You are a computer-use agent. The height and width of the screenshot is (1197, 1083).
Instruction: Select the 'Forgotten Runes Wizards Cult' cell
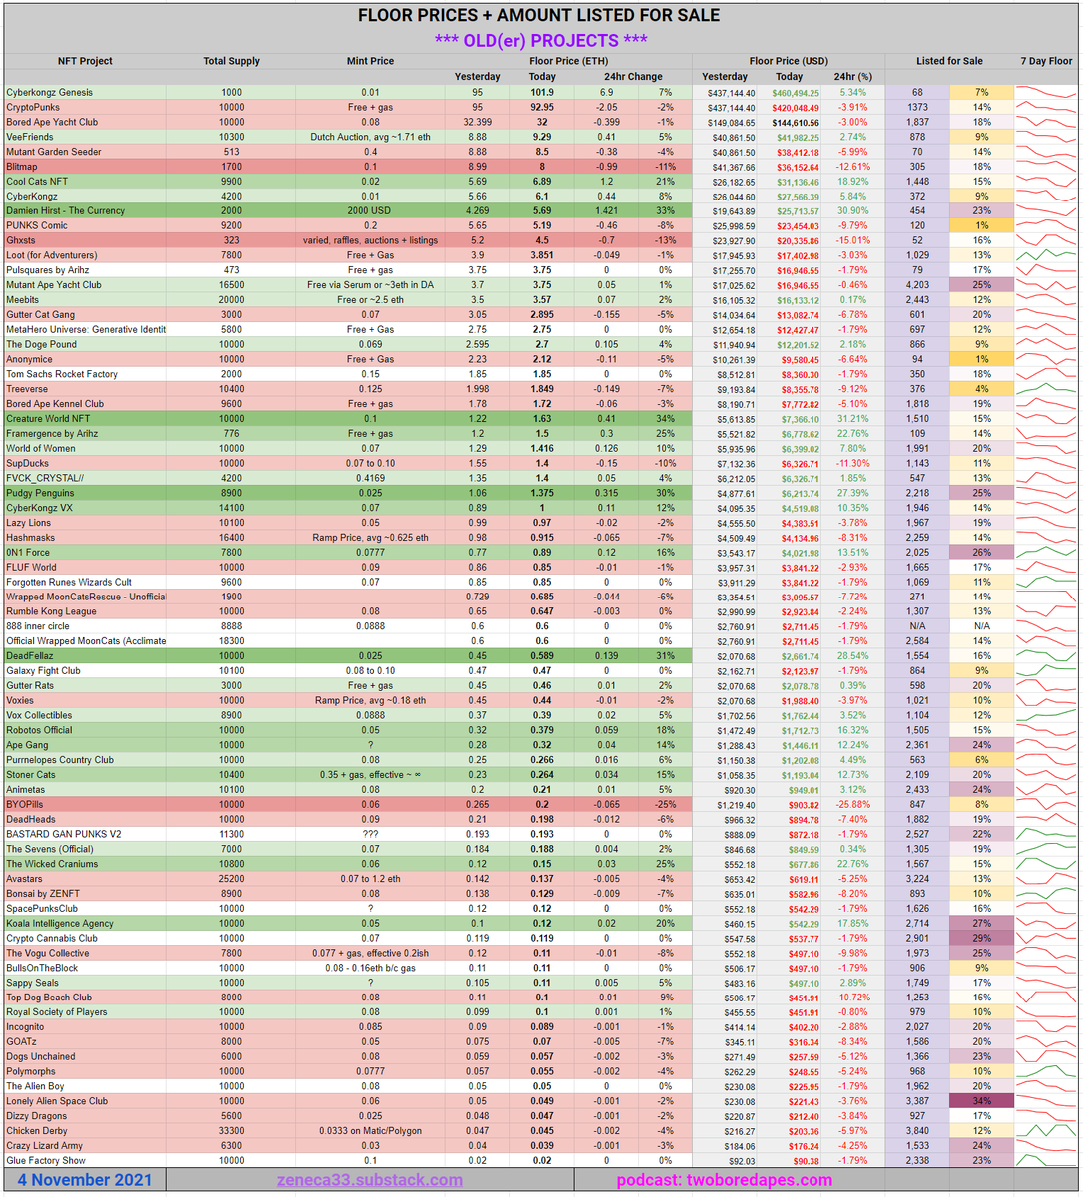click(84, 582)
